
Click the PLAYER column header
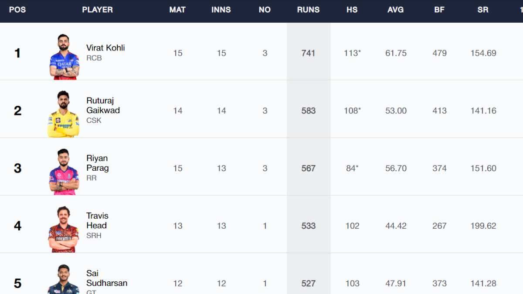coord(97,10)
